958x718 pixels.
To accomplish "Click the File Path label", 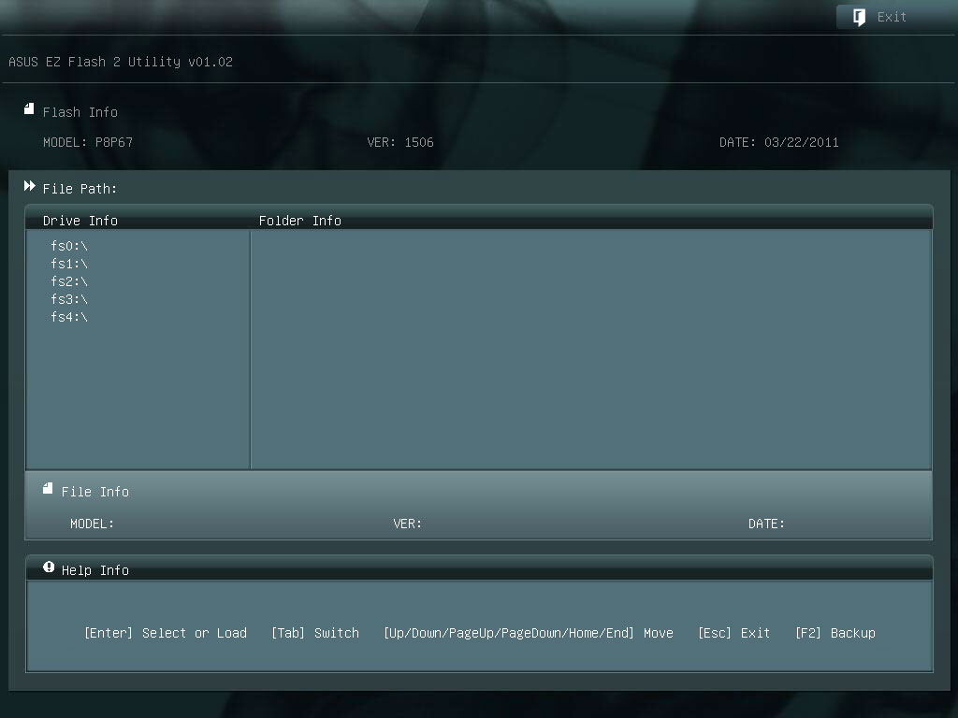I will (x=80, y=189).
